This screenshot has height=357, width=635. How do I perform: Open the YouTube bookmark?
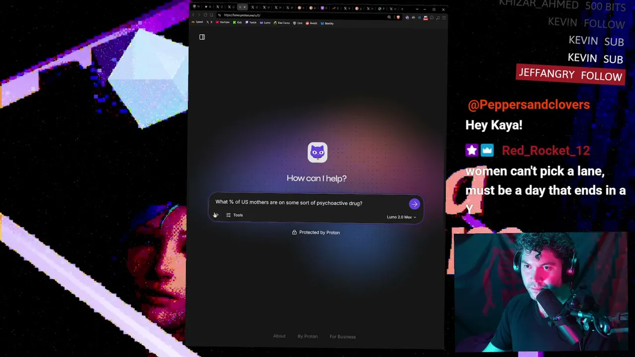pyautogui.click(x=223, y=22)
